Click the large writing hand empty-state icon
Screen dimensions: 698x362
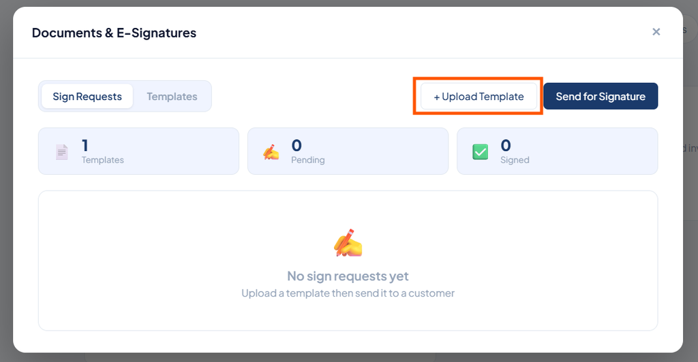click(348, 243)
